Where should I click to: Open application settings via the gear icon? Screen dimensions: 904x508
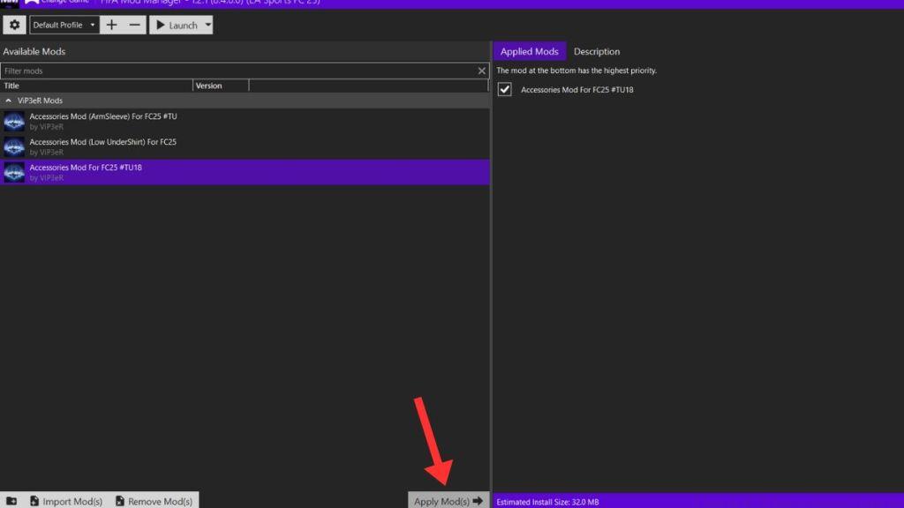14,25
